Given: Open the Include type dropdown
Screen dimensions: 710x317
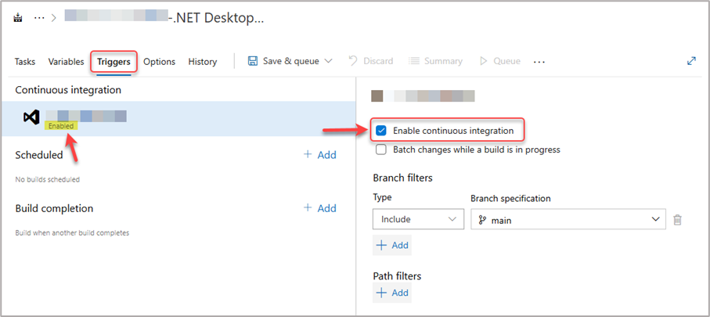Looking at the screenshot, I should [x=418, y=220].
